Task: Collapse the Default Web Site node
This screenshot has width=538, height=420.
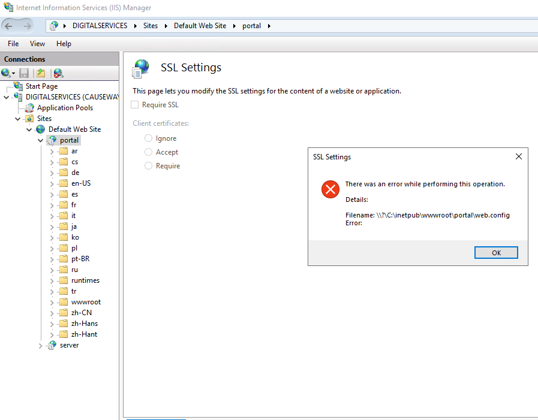Action: point(29,129)
